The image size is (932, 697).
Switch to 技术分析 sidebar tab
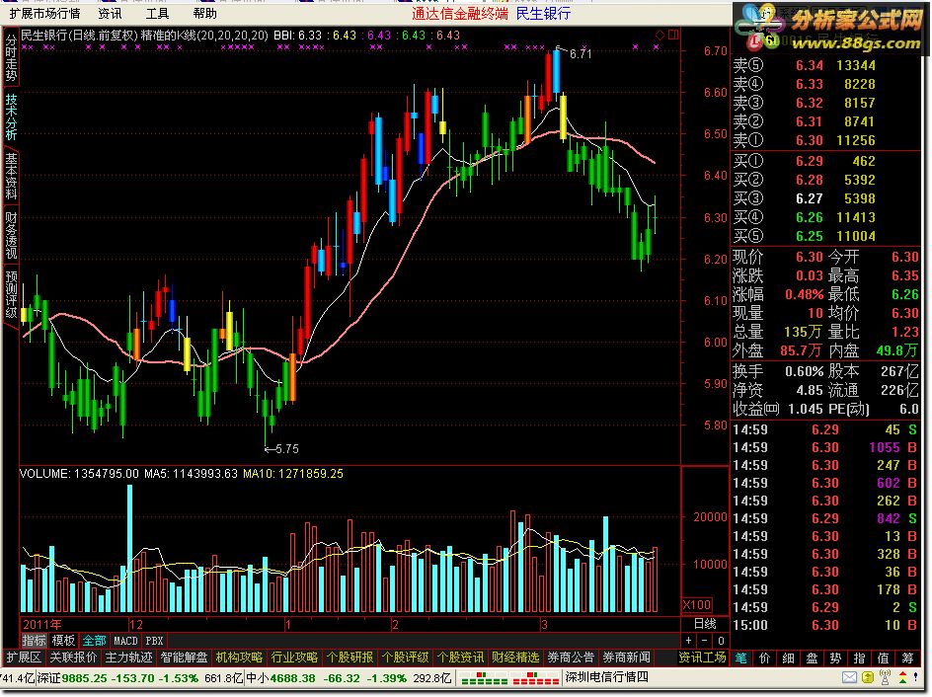11,116
